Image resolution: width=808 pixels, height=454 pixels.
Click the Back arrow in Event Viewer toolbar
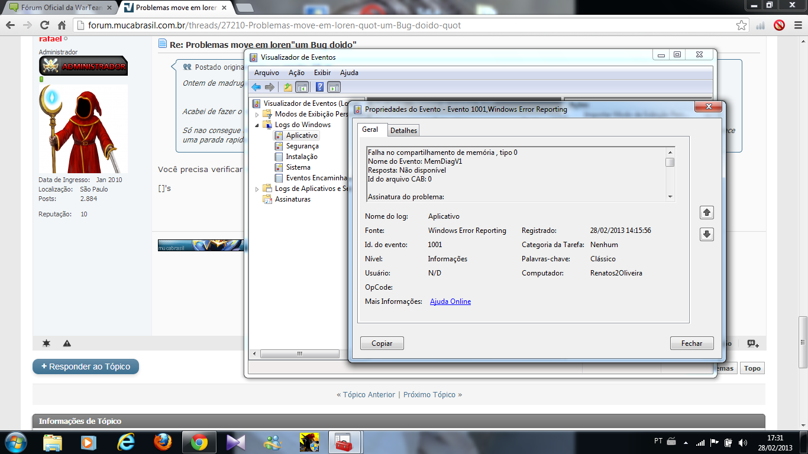[256, 87]
